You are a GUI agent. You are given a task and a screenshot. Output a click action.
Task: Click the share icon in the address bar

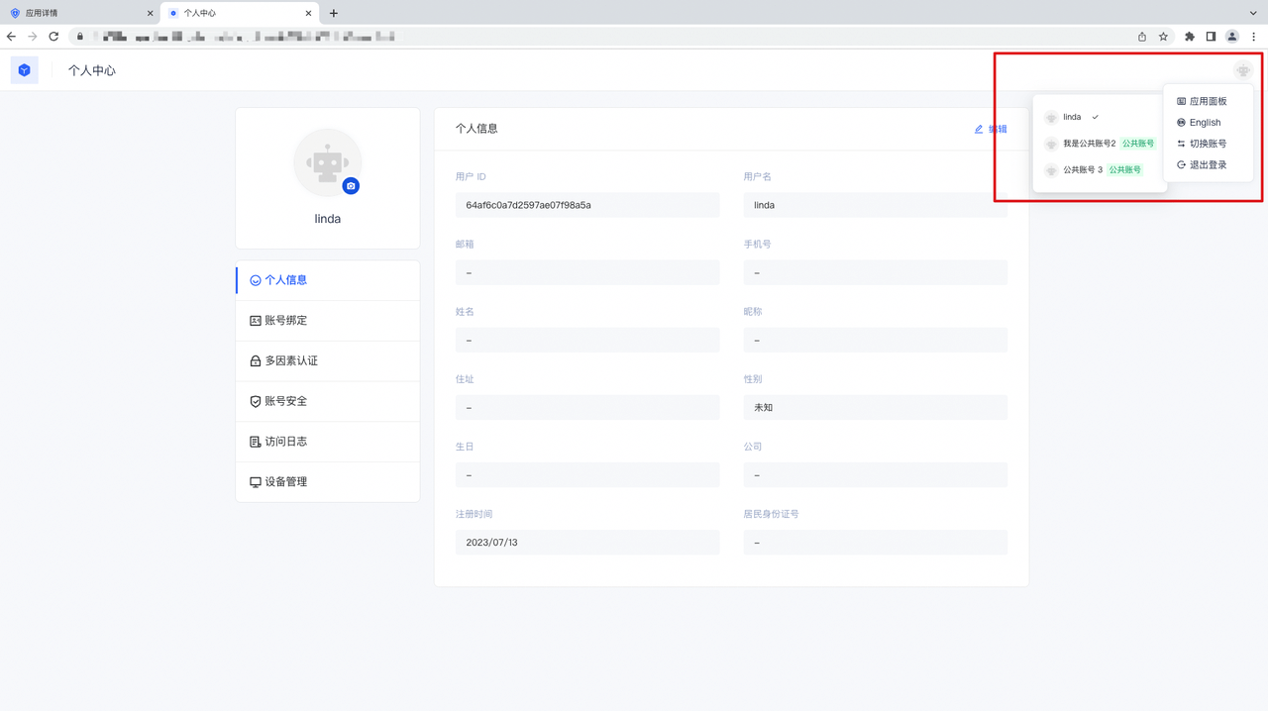pyautogui.click(x=1142, y=37)
